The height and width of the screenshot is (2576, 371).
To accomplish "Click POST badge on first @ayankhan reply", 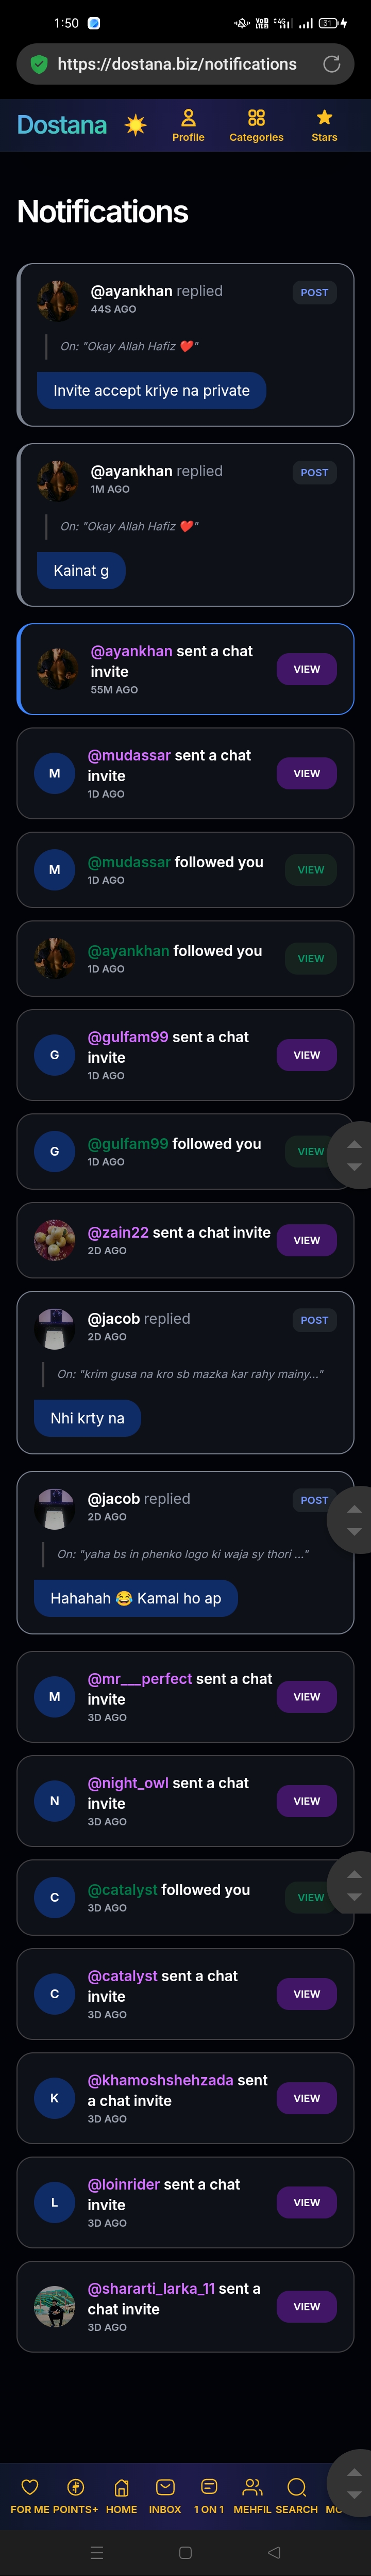I will coord(314,293).
